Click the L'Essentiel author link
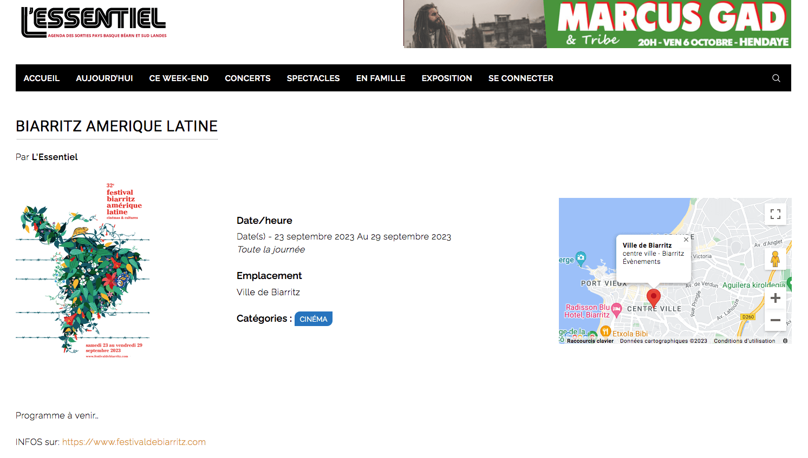 point(55,157)
